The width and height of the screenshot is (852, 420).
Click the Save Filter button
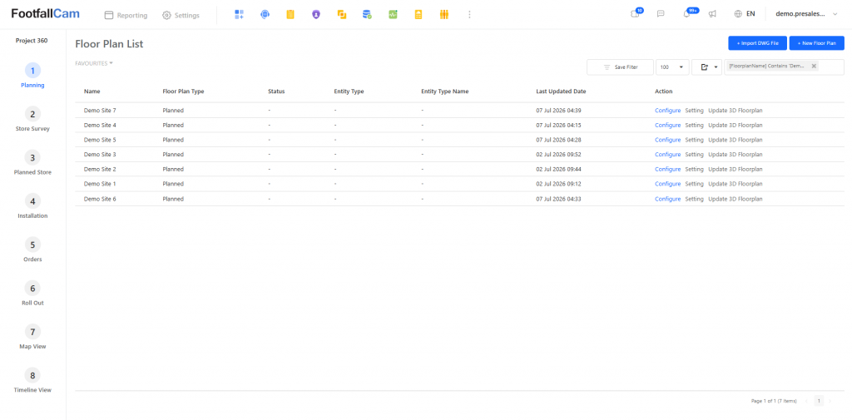[620, 67]
